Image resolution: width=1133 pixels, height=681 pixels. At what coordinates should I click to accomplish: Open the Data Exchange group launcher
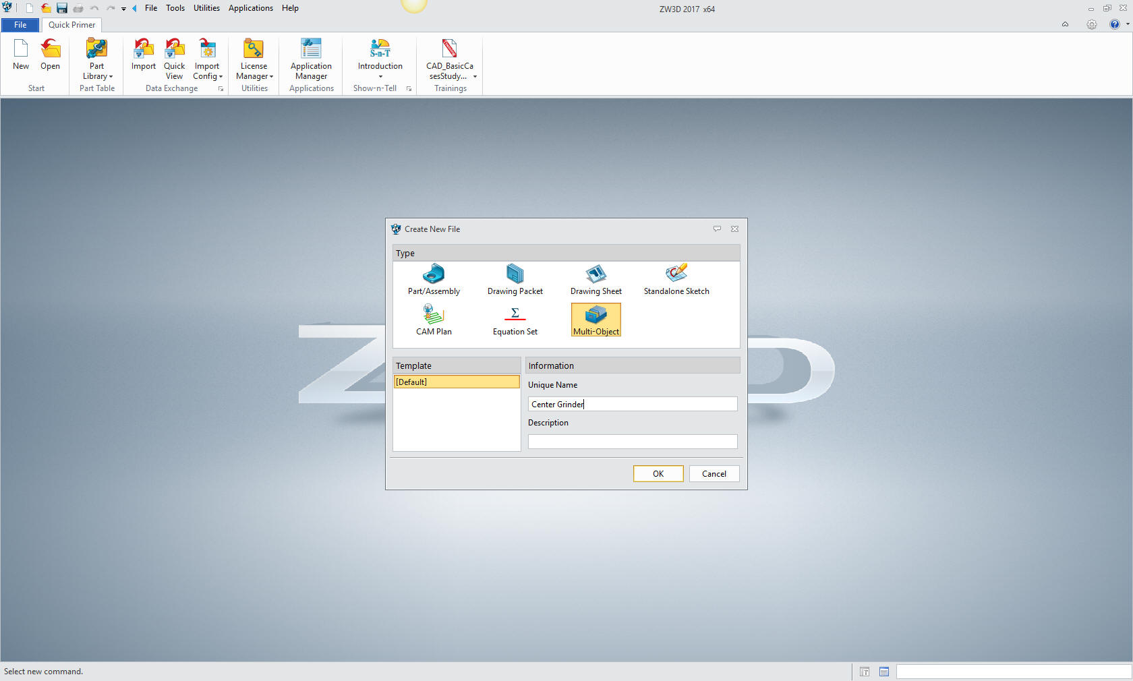tap(221, 88)
